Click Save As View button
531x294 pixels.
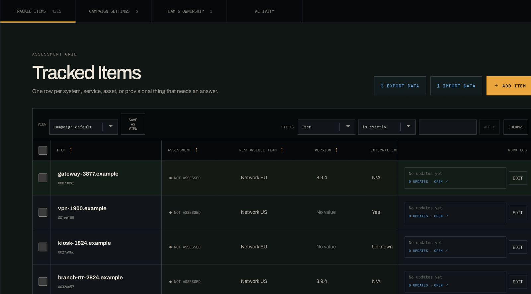tap(133, 124)
